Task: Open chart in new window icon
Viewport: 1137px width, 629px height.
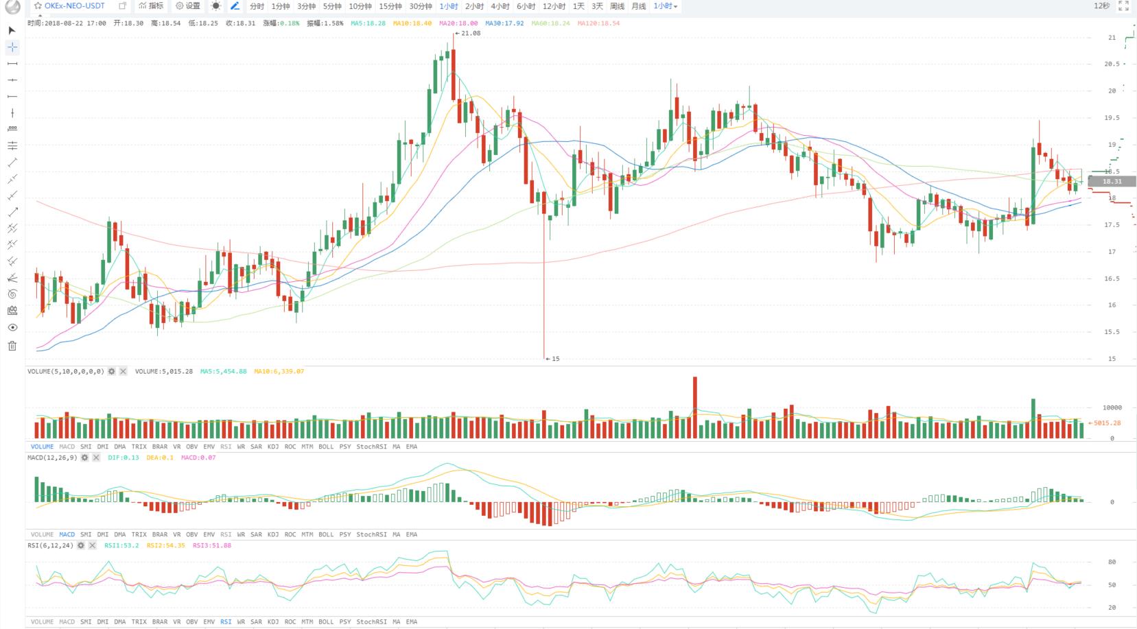Action: [122, 6]
